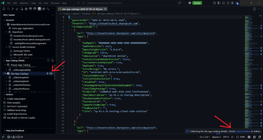Screen dimensions: 263x140
Task: Click notifications bell in status bar
Action: click(x=260, y=137)
